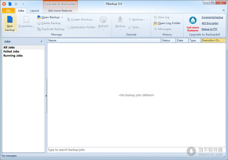The image size is (228, 160).
Task: Follow the AES Encryption link
Action: (210, 23)
